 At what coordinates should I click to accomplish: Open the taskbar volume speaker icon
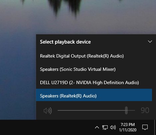coord(113,127)
